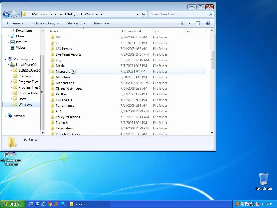Viewport: 277px width, 208px height.
Task: Select the LiveKernelReports folder icon
Action: click(x=52, y=54)
